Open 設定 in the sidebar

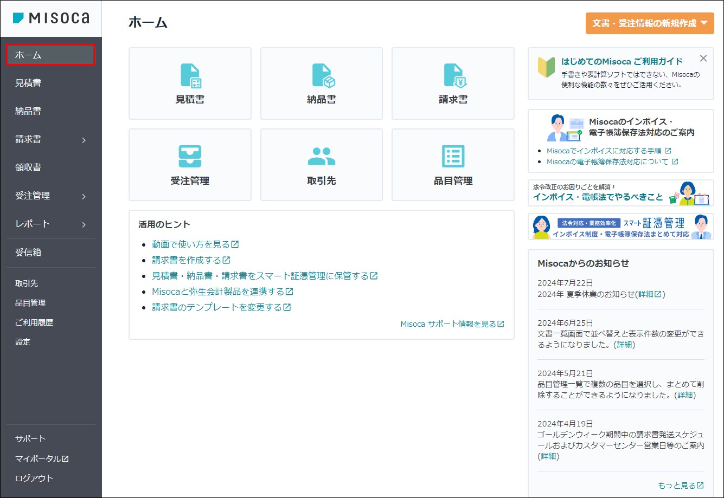point(23,342)
